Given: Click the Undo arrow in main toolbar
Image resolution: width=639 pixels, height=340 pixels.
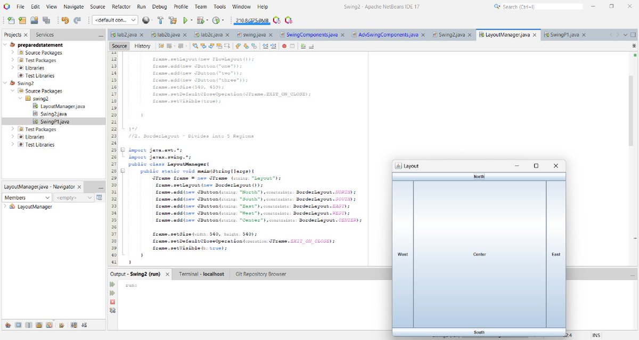Looking at the screenshot, I should [65, 20].
